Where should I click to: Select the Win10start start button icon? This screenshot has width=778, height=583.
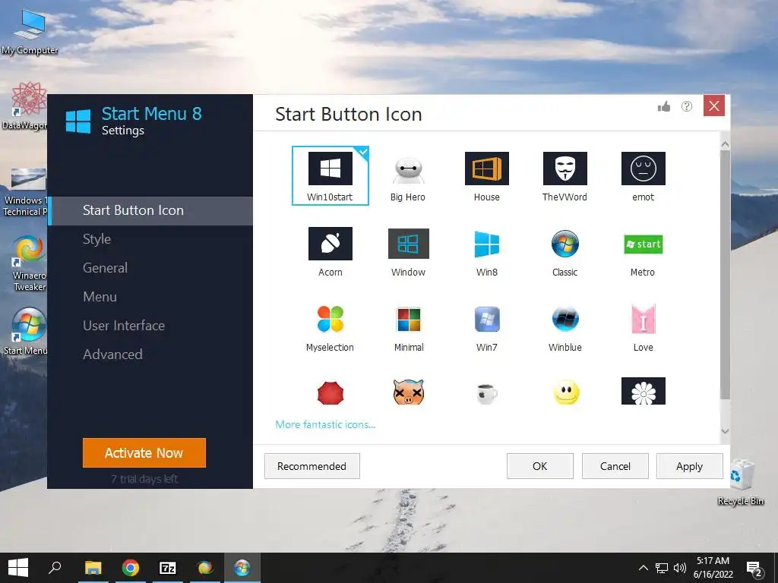[330, 175]
